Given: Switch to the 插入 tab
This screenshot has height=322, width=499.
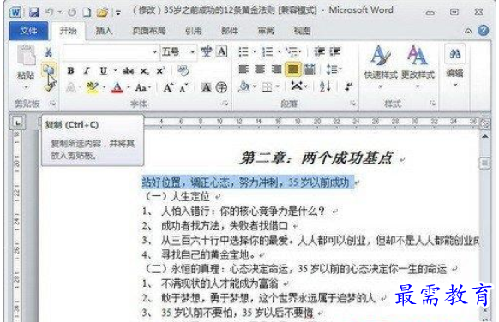Looking at the screenshot, I should (x=104, y=31).
